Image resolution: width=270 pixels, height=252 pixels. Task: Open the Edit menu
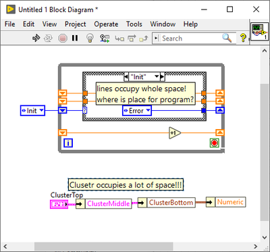pyautogui.click(x=28, y=24)
